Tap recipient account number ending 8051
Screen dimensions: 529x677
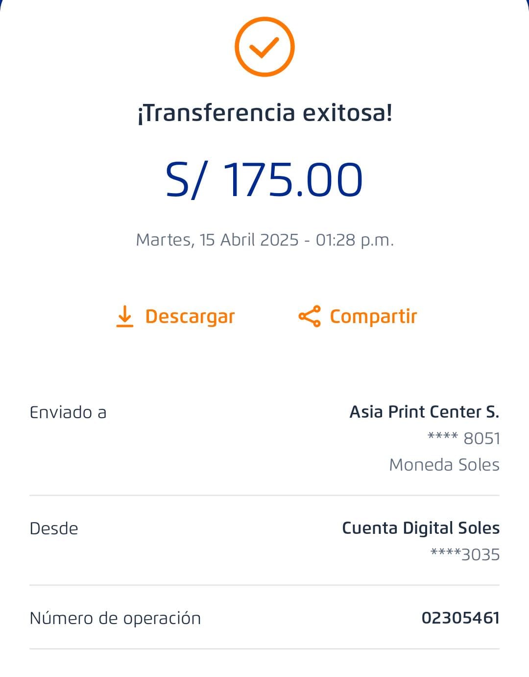(464, 438)
